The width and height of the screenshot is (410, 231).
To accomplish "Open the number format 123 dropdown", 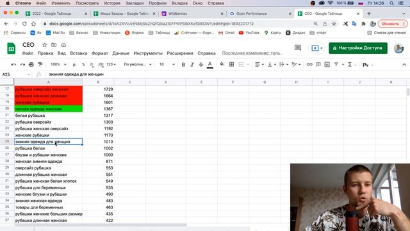I will coord(111,64).
